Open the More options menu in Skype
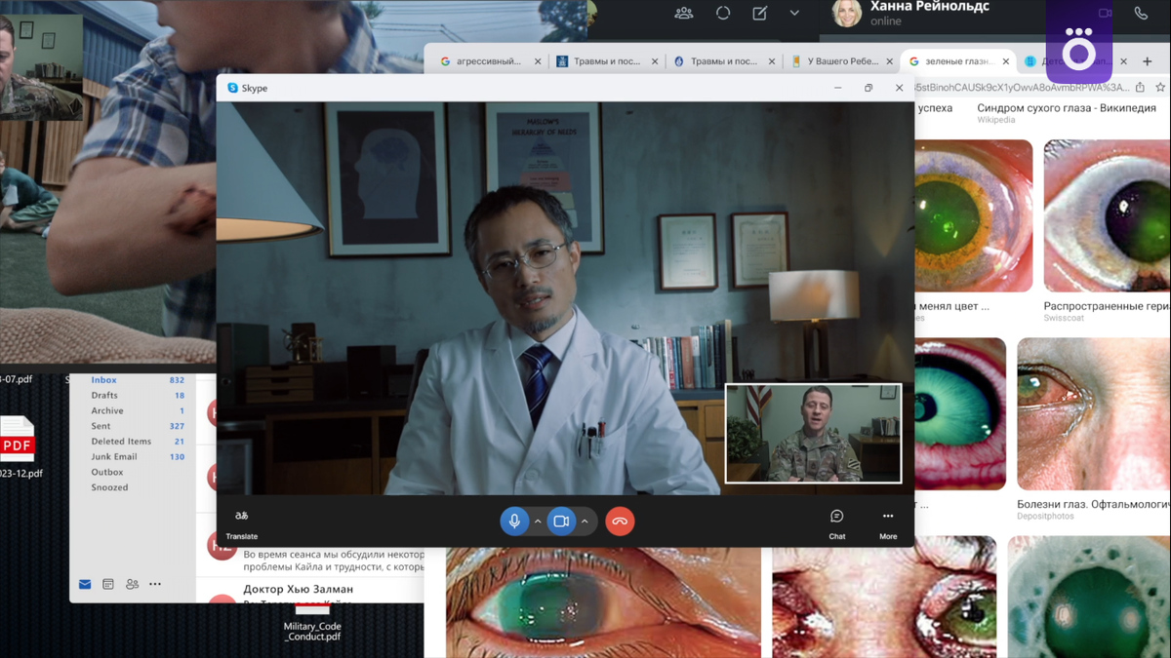Viewport: 1171px width, 658px height. (888, 524)
